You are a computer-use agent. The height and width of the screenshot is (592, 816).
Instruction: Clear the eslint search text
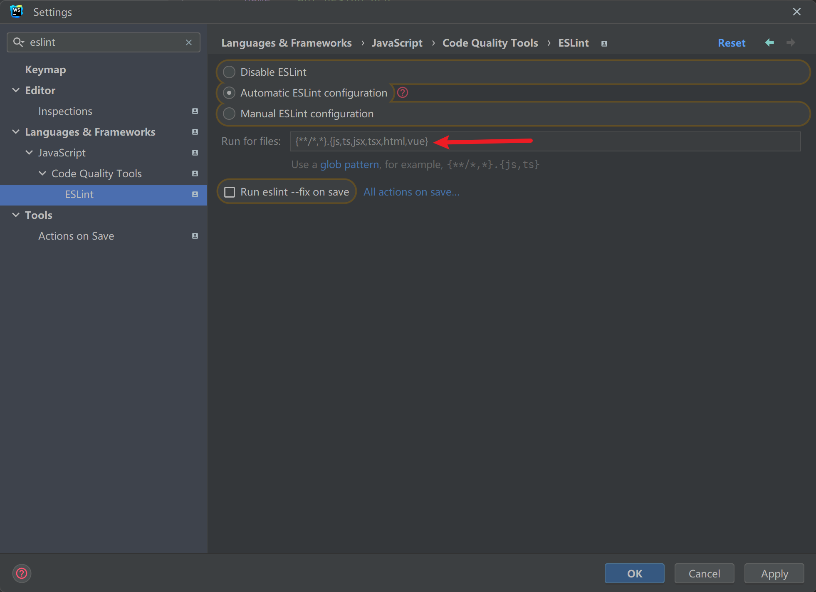point(189,42)
